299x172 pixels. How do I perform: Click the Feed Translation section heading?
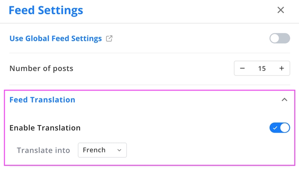(x=42, y=100)
